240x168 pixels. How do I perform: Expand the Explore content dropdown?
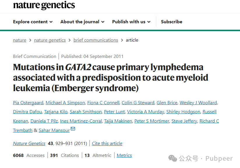click(x=33, y=22)
